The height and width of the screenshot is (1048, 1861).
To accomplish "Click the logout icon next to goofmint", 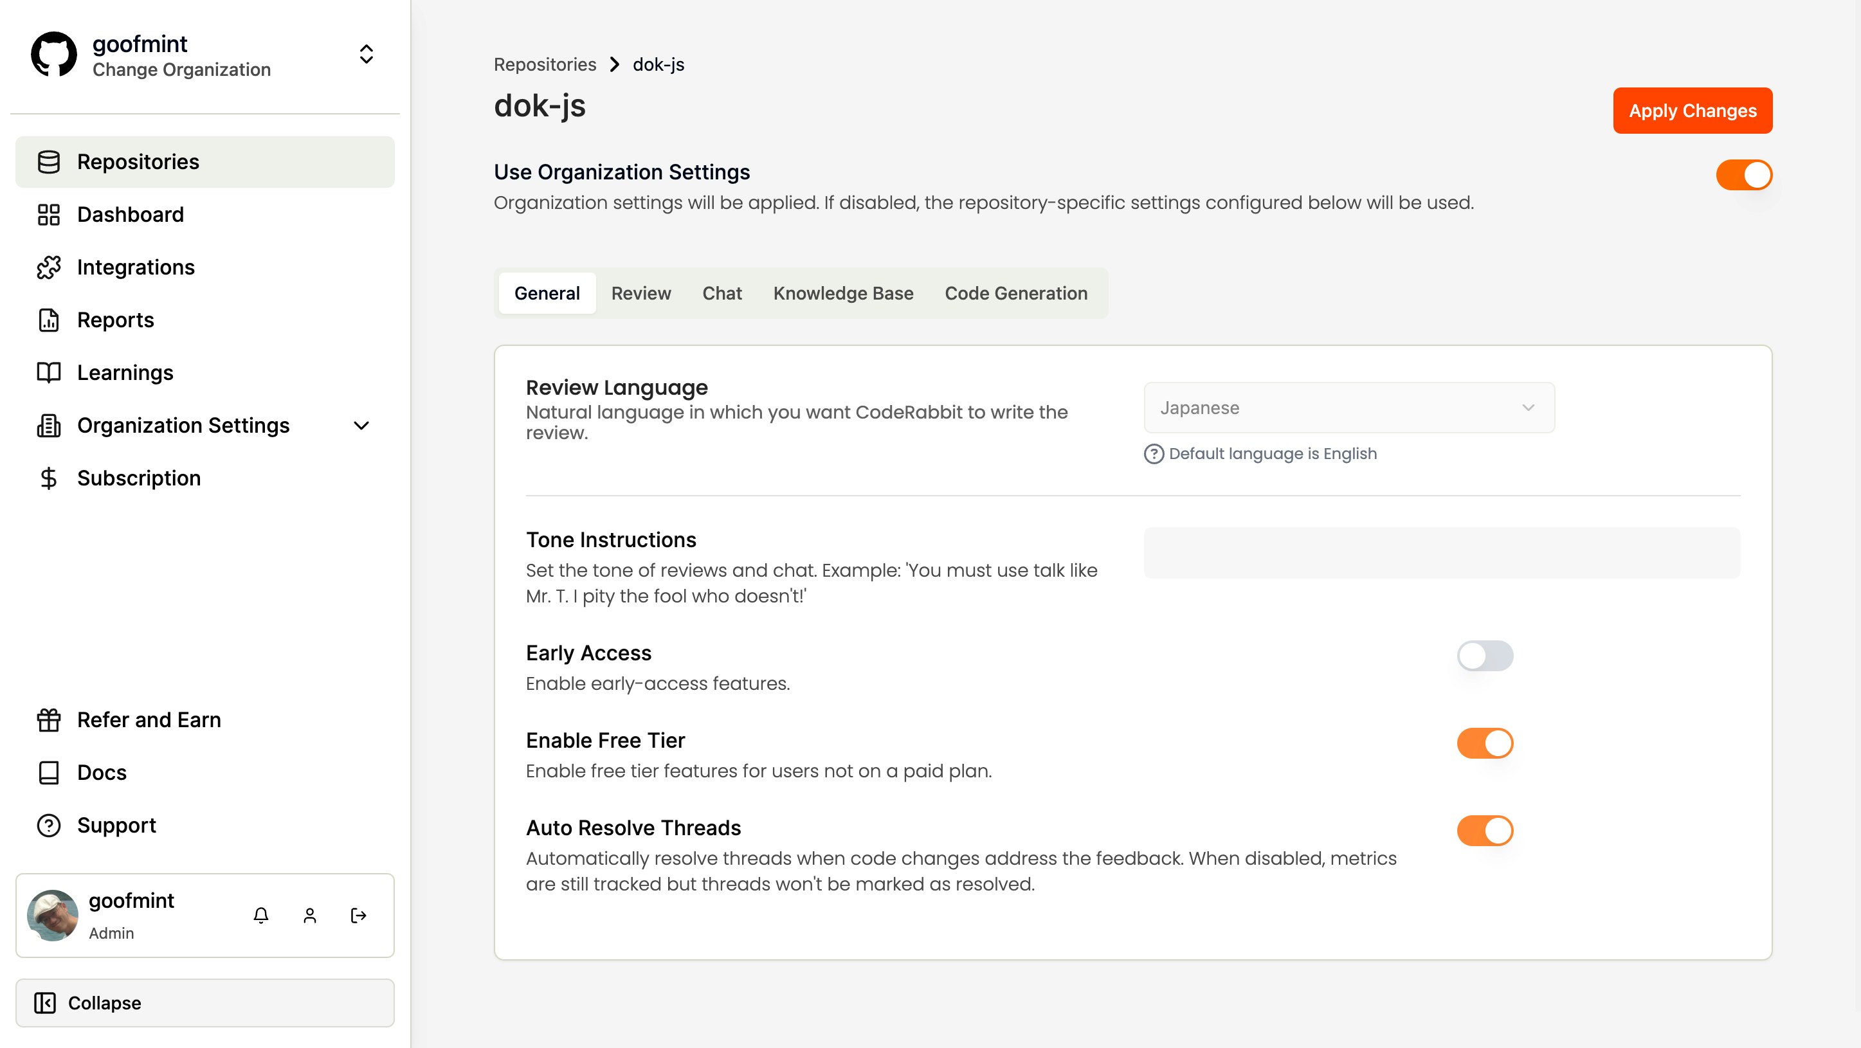I will (358, 915).
